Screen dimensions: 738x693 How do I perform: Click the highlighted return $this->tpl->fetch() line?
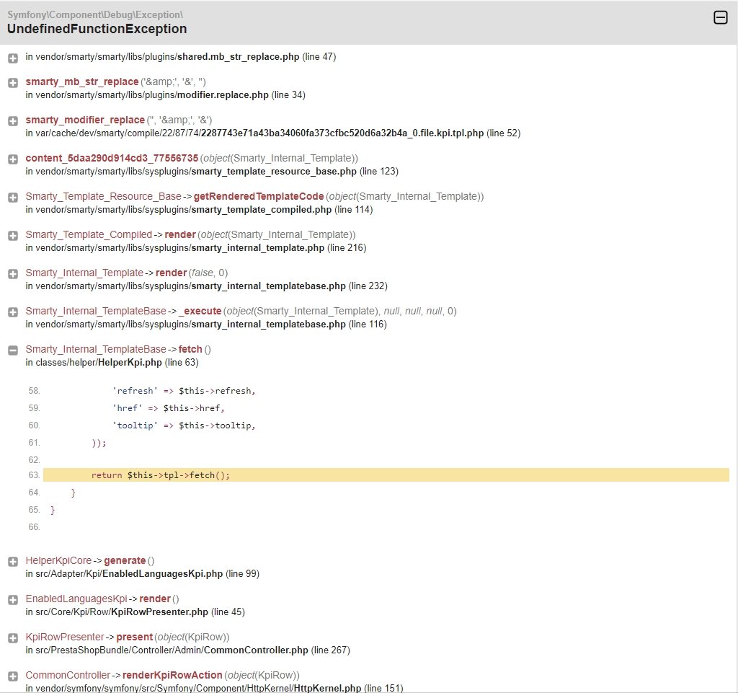pyautogui.click(x=386, y=475)
